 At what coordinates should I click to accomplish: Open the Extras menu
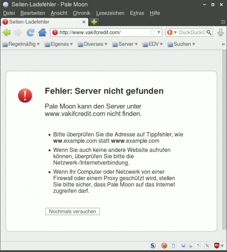137,13
